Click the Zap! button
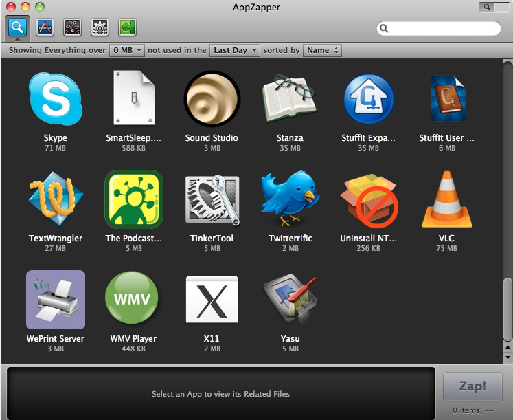 tap(472, 386)
